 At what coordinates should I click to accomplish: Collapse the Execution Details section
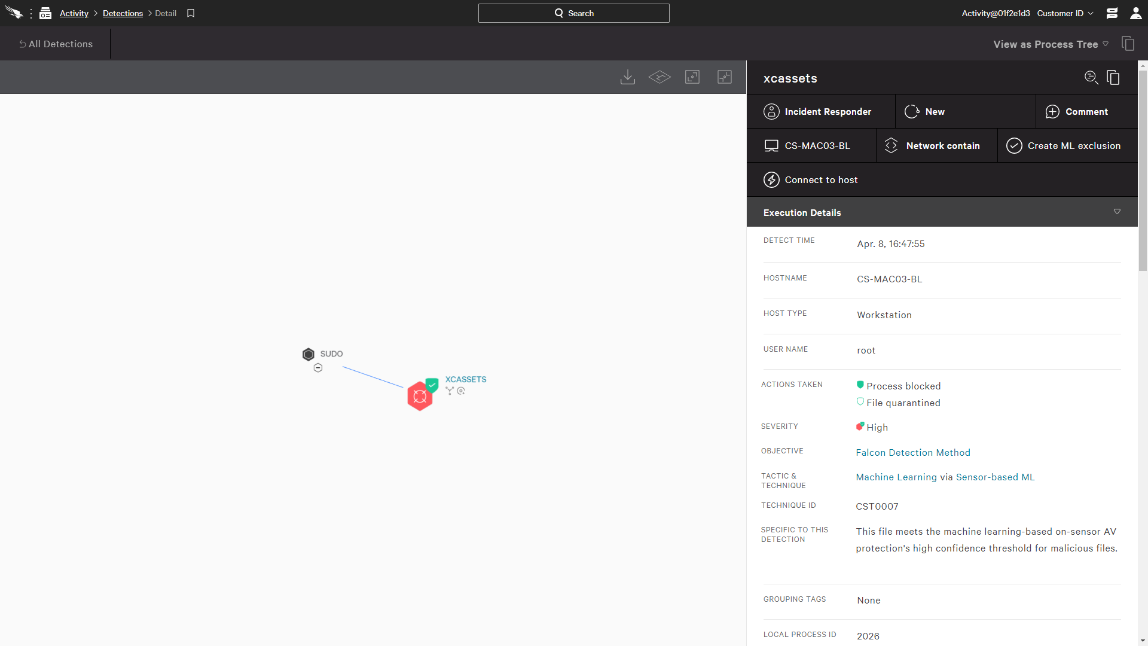coord(1116,212)
